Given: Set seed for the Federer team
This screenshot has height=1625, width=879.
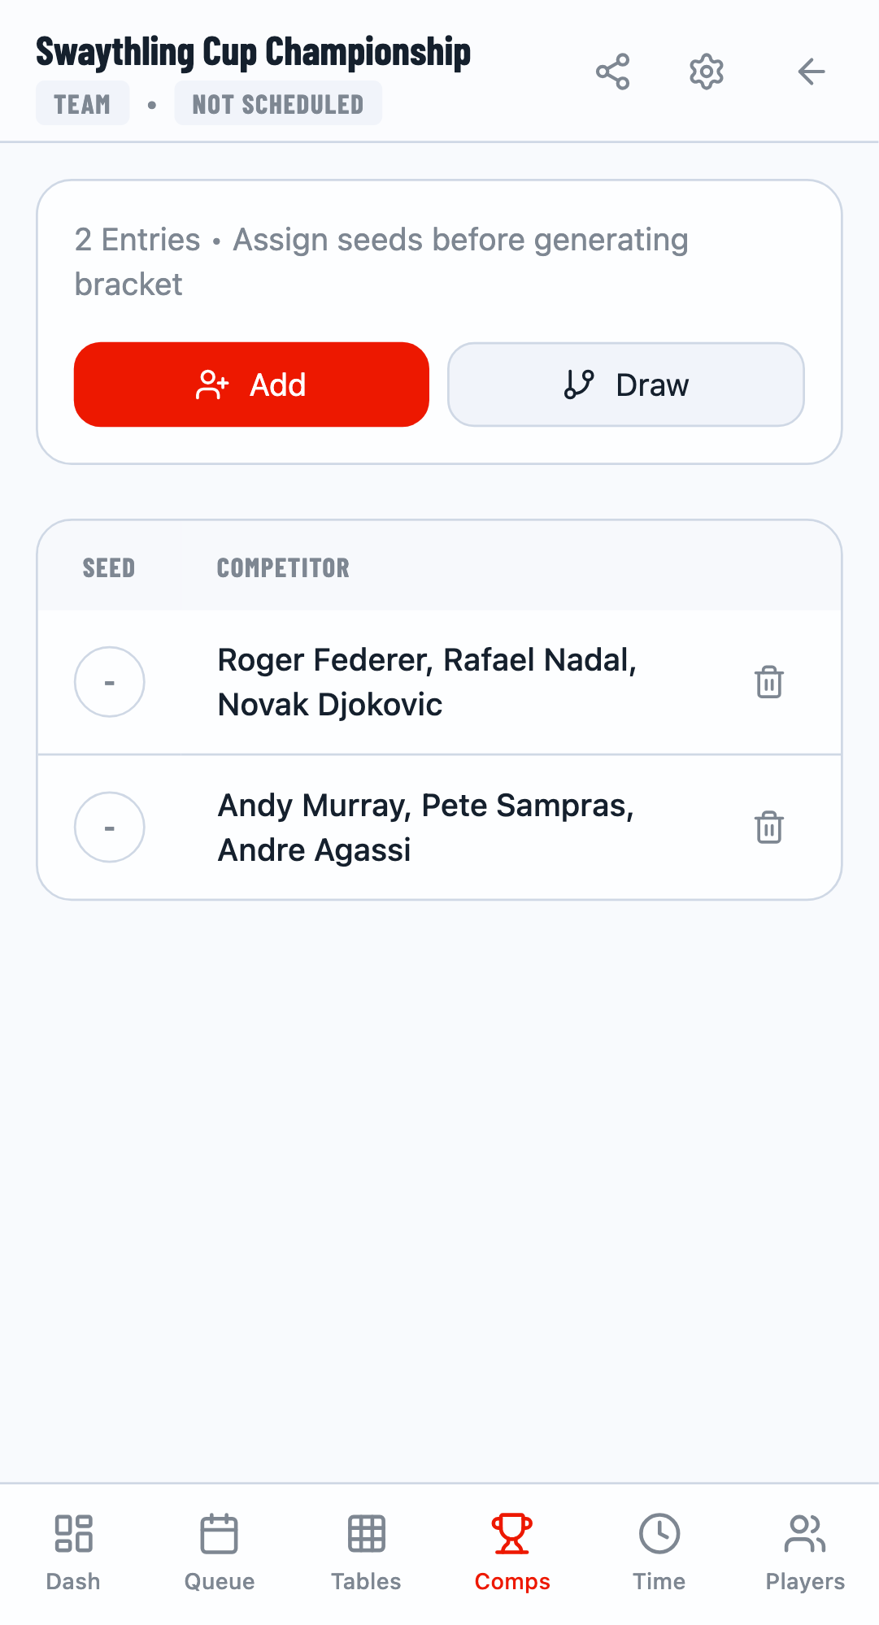Looking at the screenshot, I should pyautogui.click(x=110, y=682).
